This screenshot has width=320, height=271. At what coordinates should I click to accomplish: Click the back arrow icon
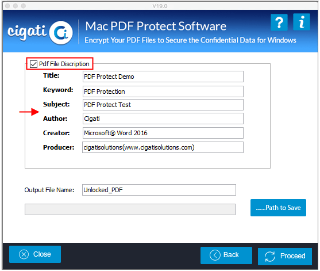(x=215, y=255)
